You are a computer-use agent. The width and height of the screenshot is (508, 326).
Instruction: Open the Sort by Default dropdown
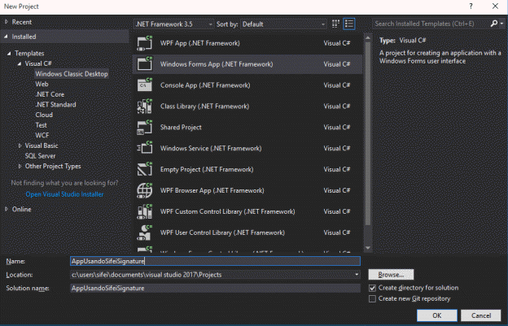pos(283,24)
